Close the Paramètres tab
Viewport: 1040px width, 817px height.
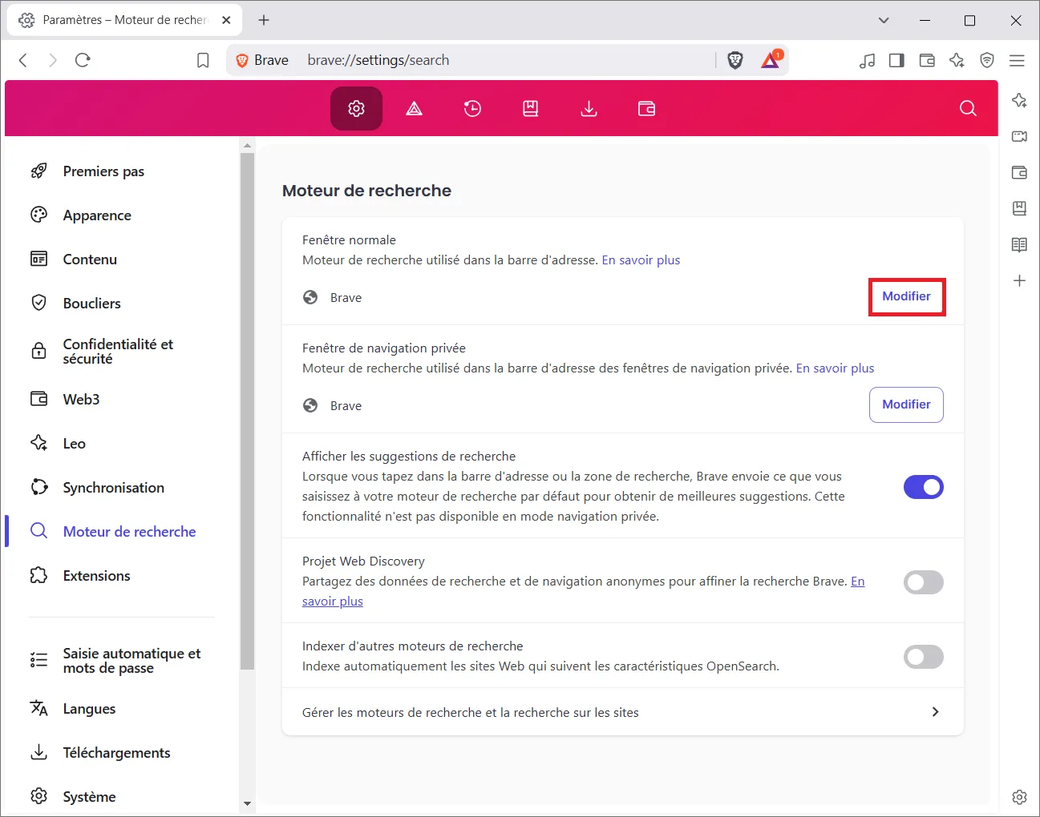226,20
